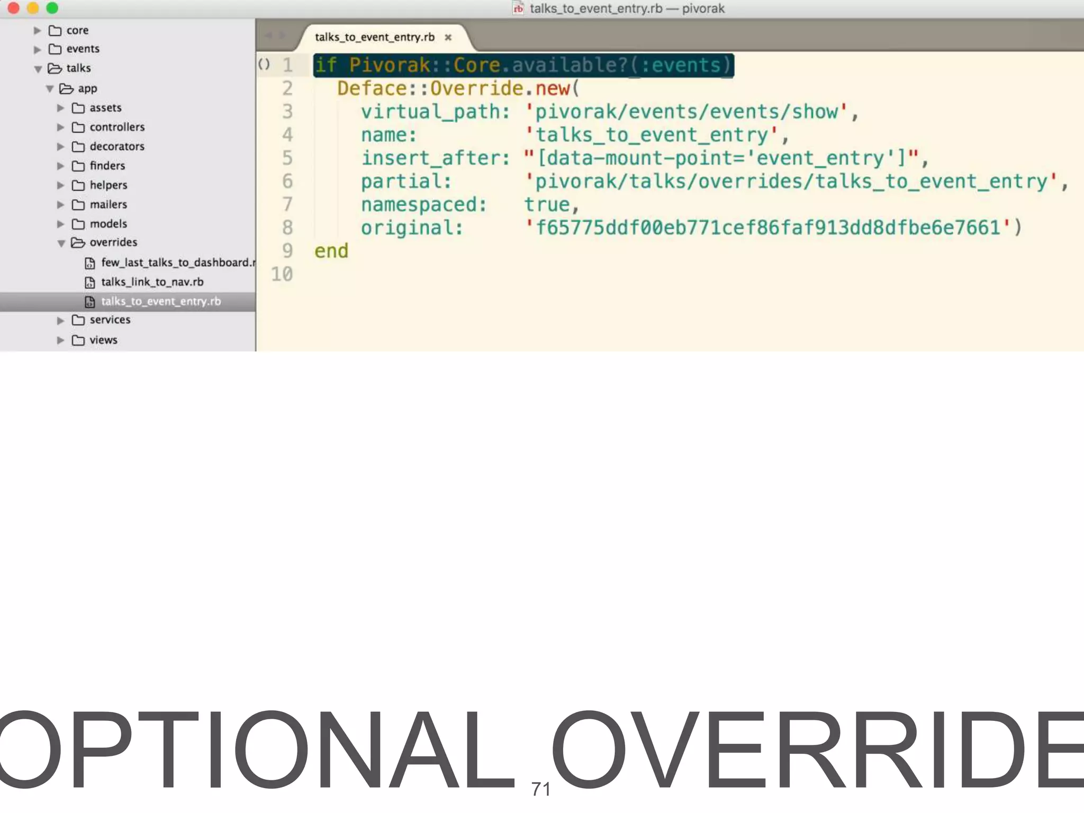Image resolution: width=1084 pixels, height=813 pixels.
Task: Click the mailers folder icon
Action: [x=78, y=204]
